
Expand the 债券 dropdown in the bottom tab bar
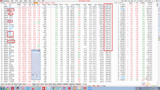click(20, 84)
